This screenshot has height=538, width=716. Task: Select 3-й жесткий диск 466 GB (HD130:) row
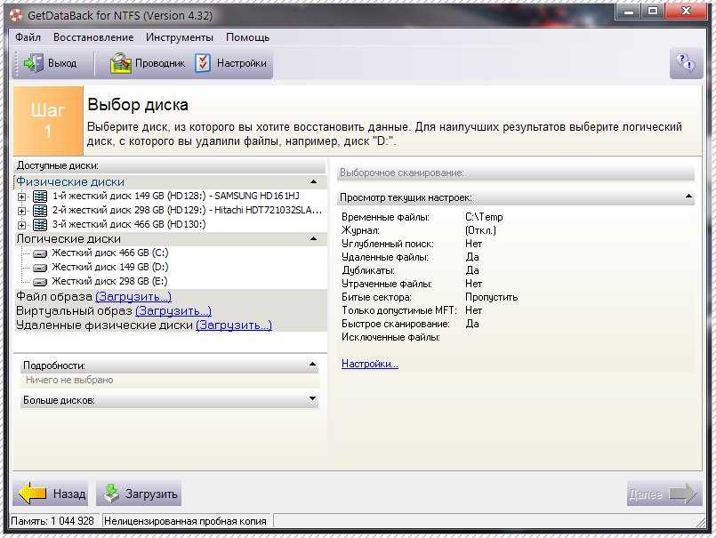point(129,224)
